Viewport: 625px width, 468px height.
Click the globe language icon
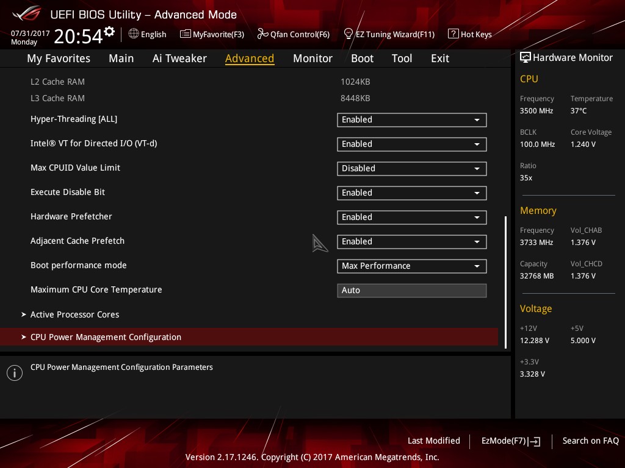tap(134, 34)
